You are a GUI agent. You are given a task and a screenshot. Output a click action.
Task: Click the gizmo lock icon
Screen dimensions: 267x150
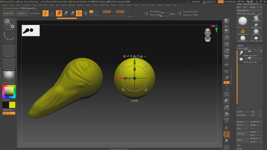pos(141,56)
